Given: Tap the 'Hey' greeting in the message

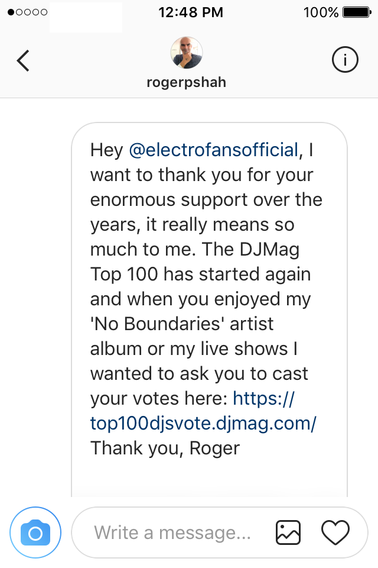Looking at the screenshot, I should click(x=106, y=150).
